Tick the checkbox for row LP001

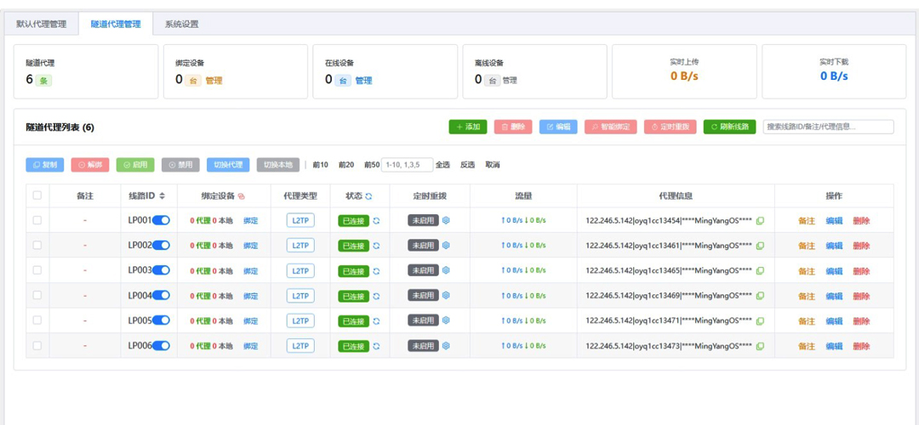[37, 220]
